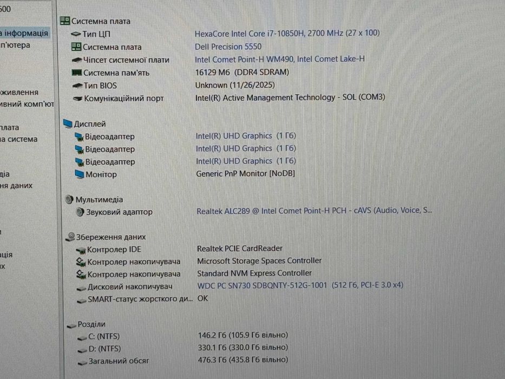505x379 pixels.
Task: Click the Microsoft Storage Spaces Controller value
Action: (x=259, y=261)
